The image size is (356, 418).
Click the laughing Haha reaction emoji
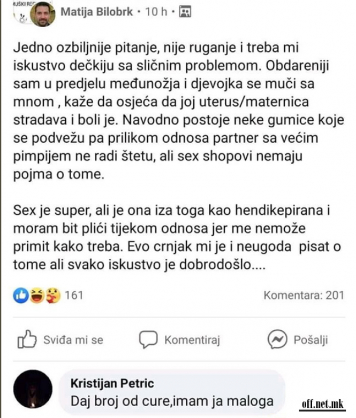[x=36, y=296]
